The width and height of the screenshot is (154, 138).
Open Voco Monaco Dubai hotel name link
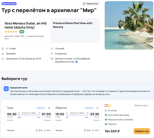pos(25,25)
